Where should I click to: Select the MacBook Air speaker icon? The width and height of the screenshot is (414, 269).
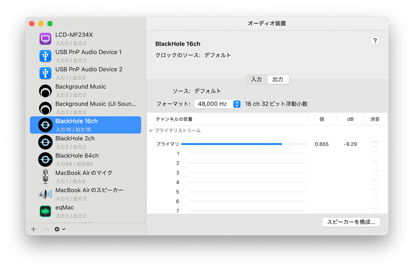coord(45,194)
